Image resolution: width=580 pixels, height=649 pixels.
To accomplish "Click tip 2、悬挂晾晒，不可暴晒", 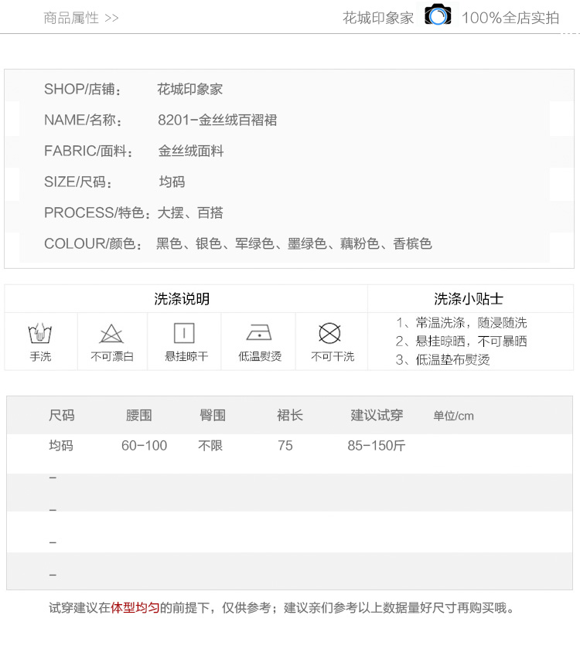I will point(461,341).
